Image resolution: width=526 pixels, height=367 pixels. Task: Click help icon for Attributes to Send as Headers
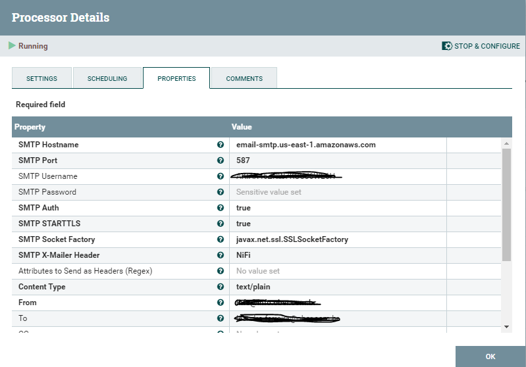pos(221,270)
